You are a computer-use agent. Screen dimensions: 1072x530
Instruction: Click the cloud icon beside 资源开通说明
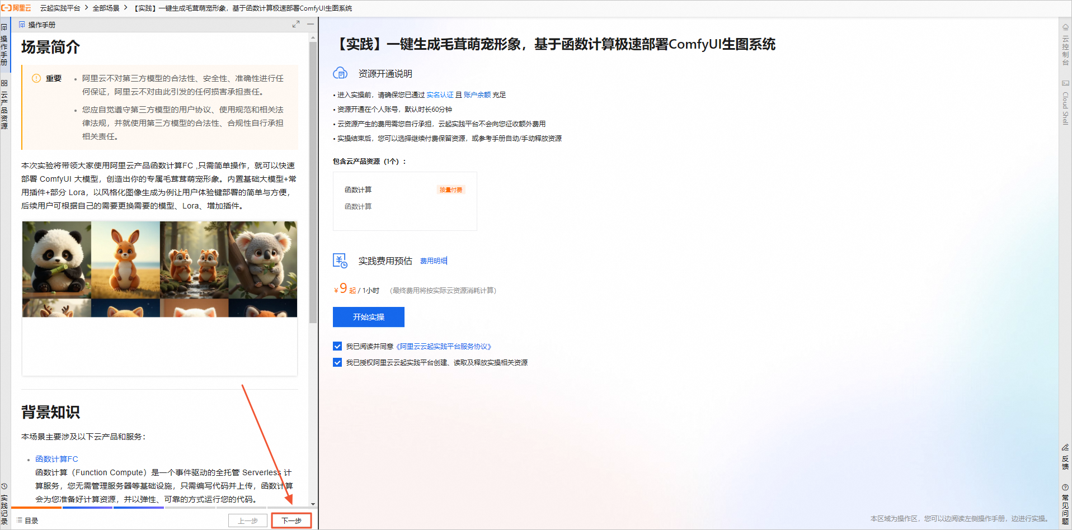point(340,73)
